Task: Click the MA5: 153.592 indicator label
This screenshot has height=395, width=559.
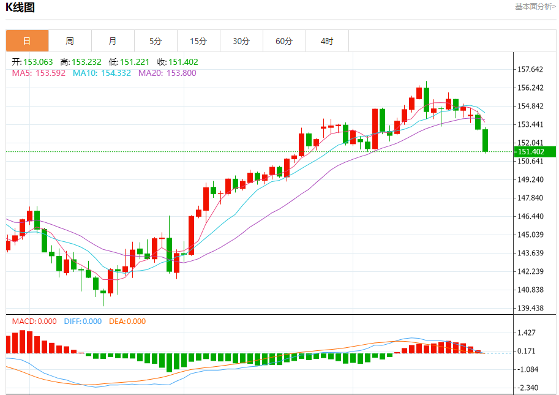Action: point(39,73)
